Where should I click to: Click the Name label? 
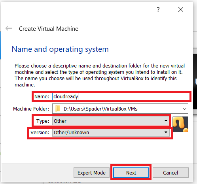pos(42,97)
